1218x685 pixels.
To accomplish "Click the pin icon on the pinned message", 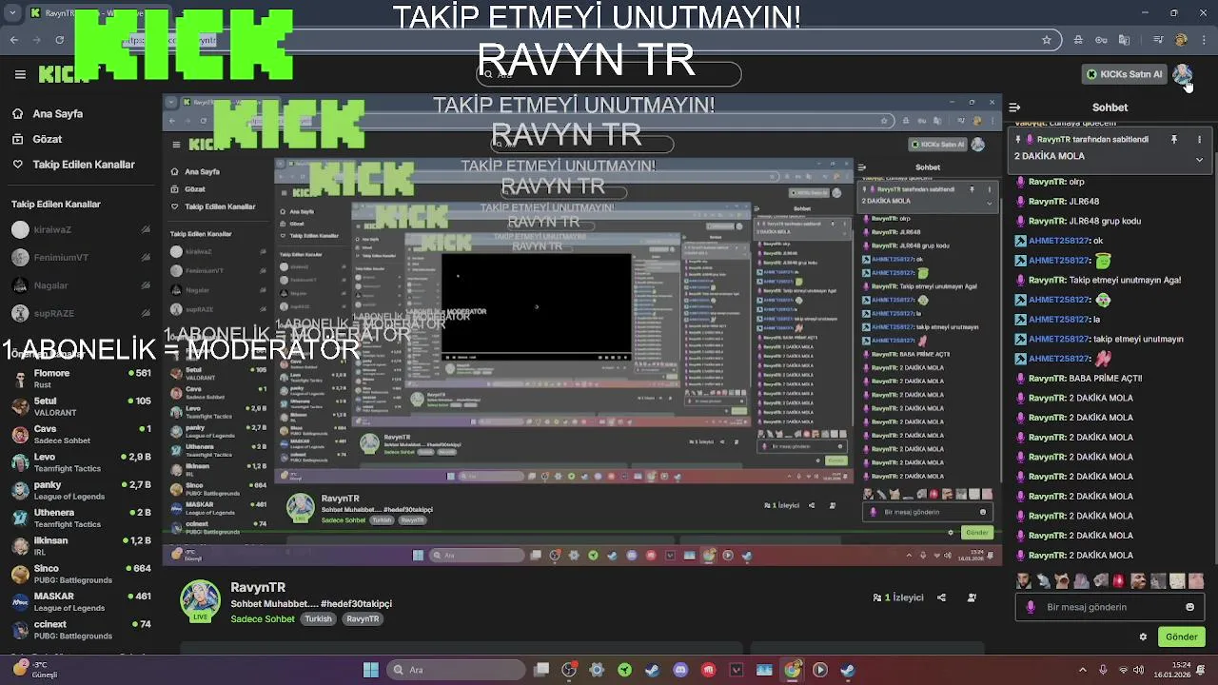I will point(1174,140).
